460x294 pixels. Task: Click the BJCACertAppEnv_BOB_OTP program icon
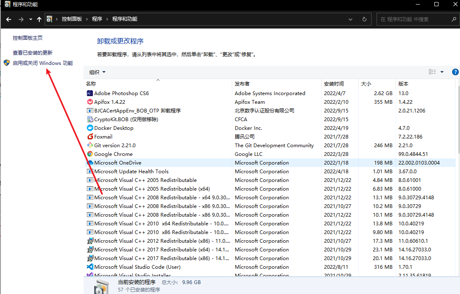click(x=90, y=111)
